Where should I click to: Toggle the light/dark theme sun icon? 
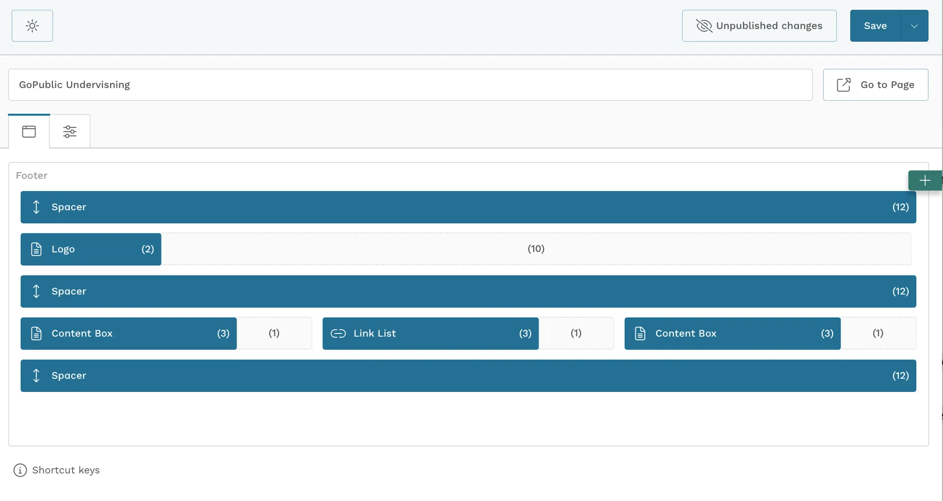(x=32, y=26)
